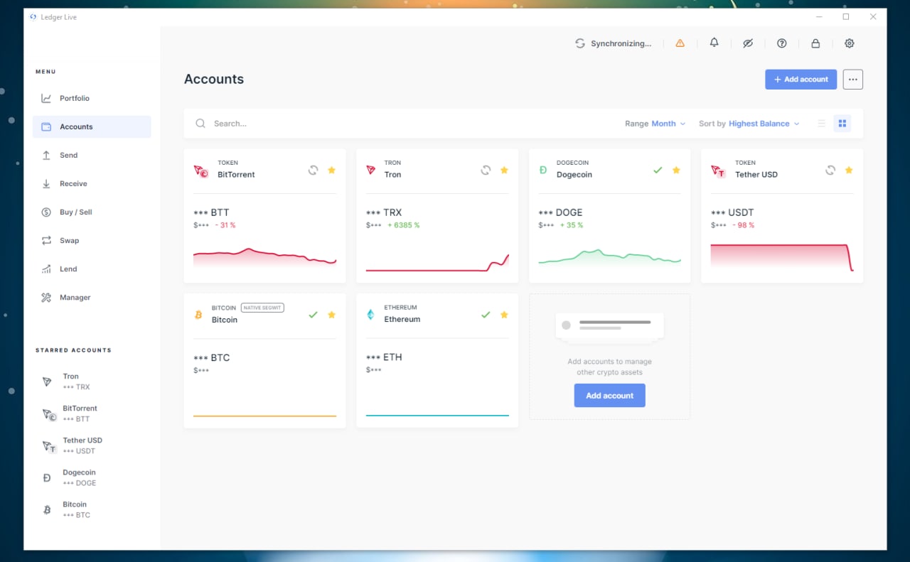Open the orange warning triangle alert
The image size is (910, 562).
pos(680,43)
